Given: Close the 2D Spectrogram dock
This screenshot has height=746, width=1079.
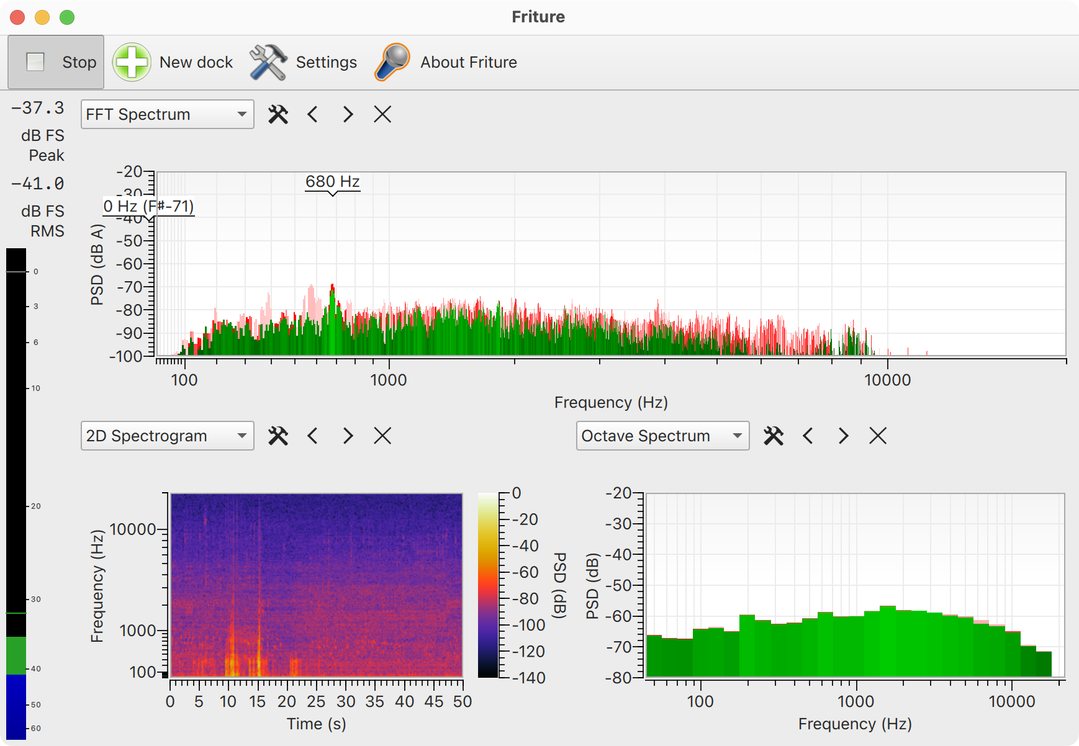Looking at the screenshot, I should click(382, 436).
